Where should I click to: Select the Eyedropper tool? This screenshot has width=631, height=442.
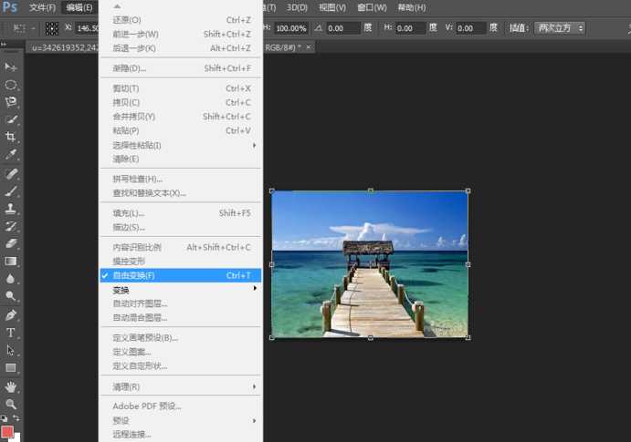coord(11,155)
